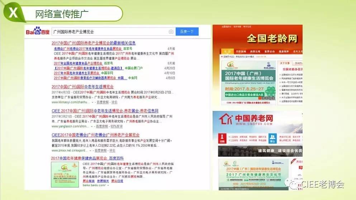Expand dropdown arrow beside www.zmxx.net.cn URL

[x=90, y=151]
